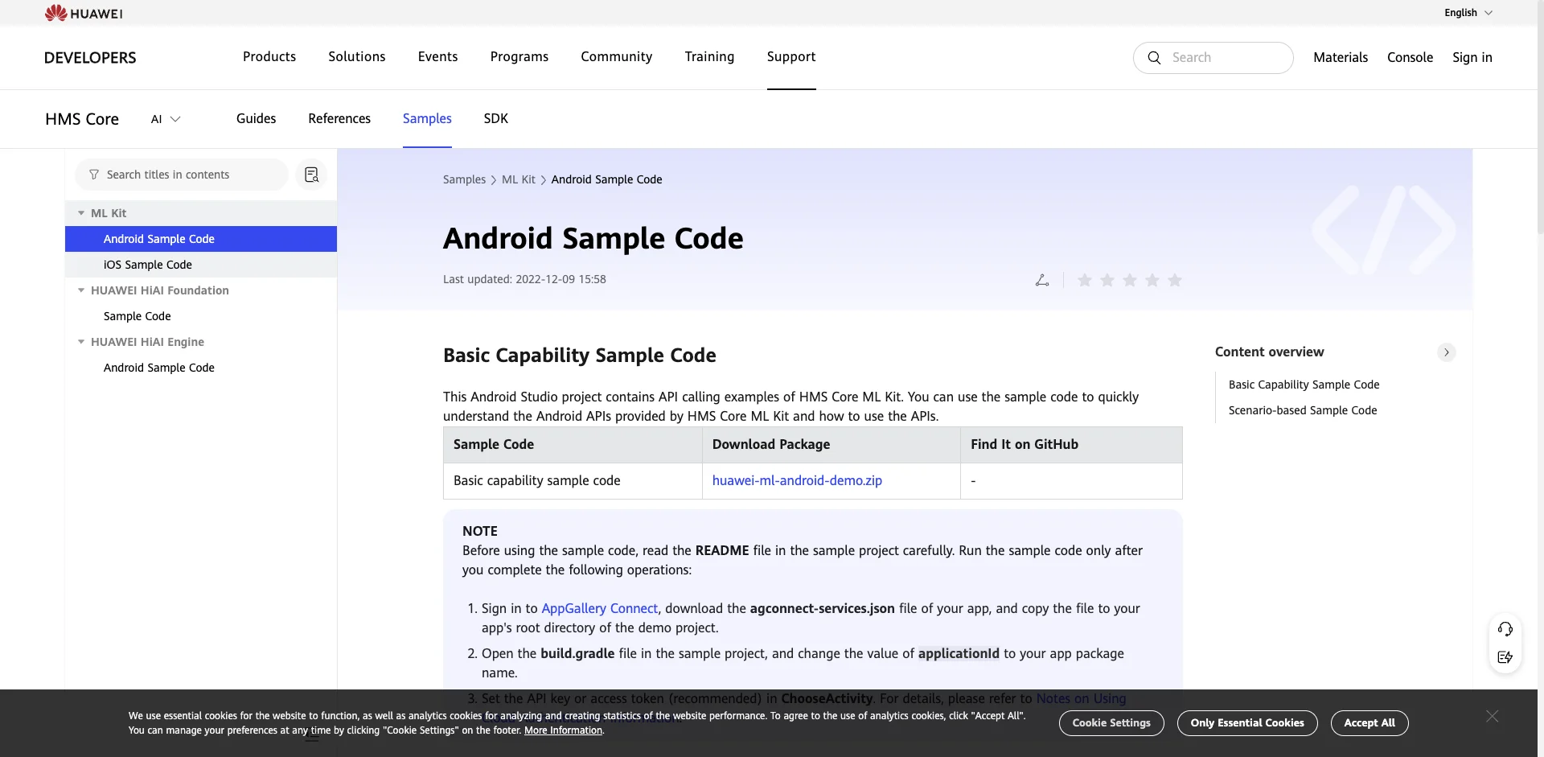Rate the page three stars
1544x757 pixels.
(x=1130, y=280)
